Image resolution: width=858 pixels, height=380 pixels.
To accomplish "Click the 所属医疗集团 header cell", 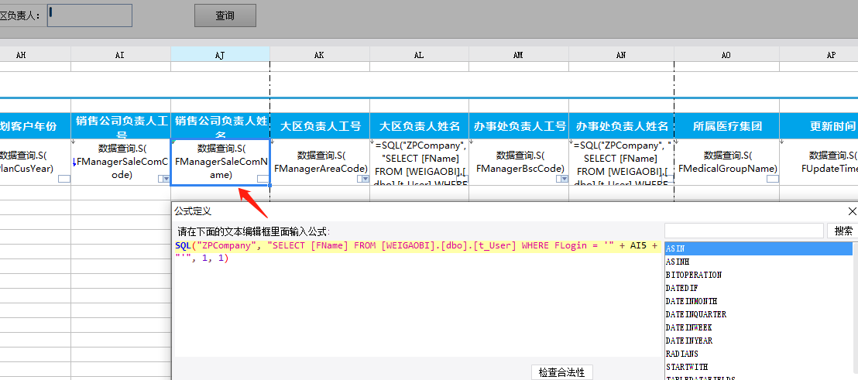I will pyautogui.click(x=726, y=126).
